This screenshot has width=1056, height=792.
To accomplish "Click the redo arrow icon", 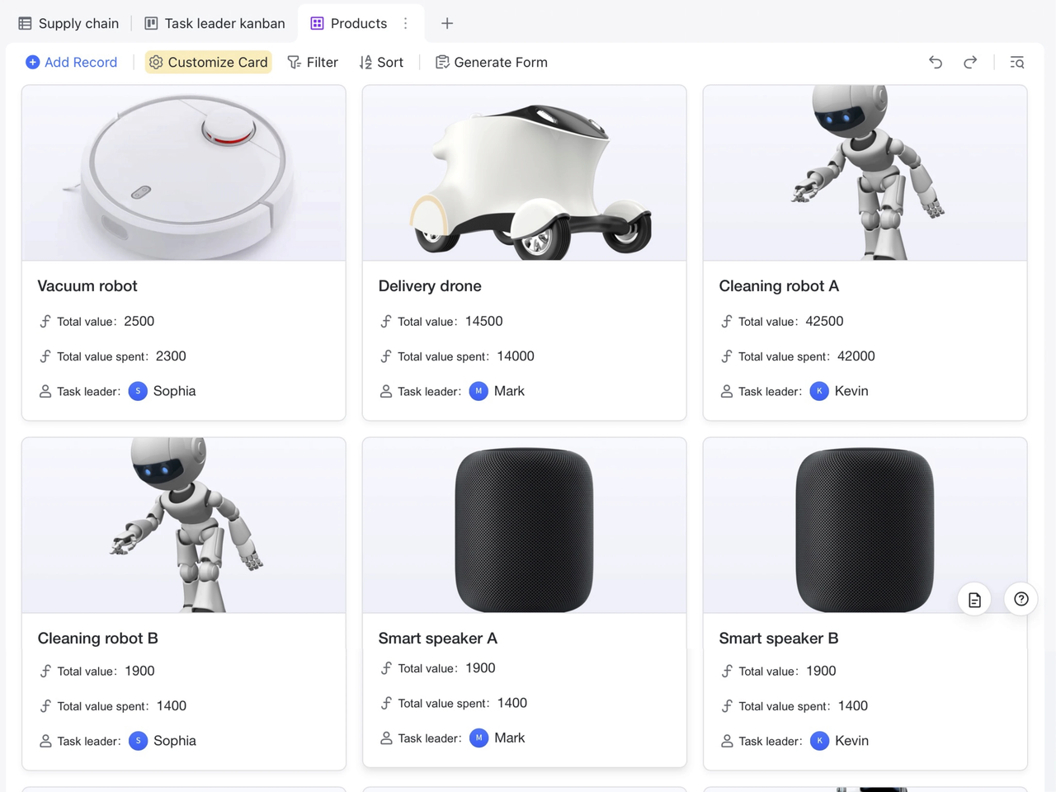I will (970, 62).
